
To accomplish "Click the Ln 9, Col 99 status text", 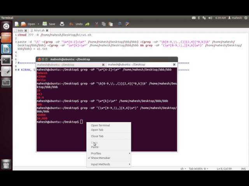I will 224,169.
